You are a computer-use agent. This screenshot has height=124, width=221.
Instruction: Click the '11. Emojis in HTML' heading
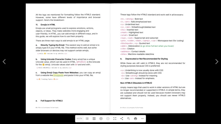(x=45, y=25)
